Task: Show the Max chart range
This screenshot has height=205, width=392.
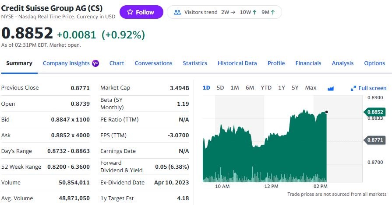Action: pos(311,88)
